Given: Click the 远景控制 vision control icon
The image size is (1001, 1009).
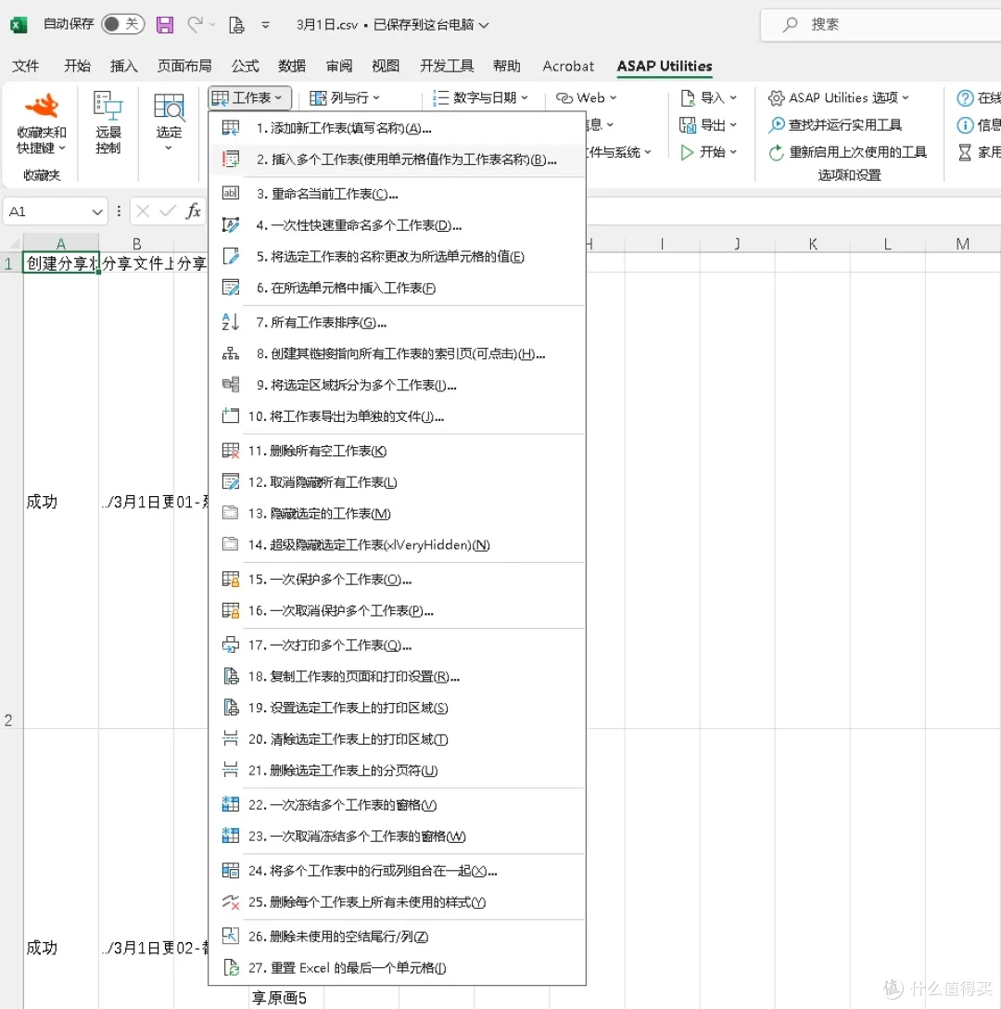Looking at the screenshot, I should [108, 123].
